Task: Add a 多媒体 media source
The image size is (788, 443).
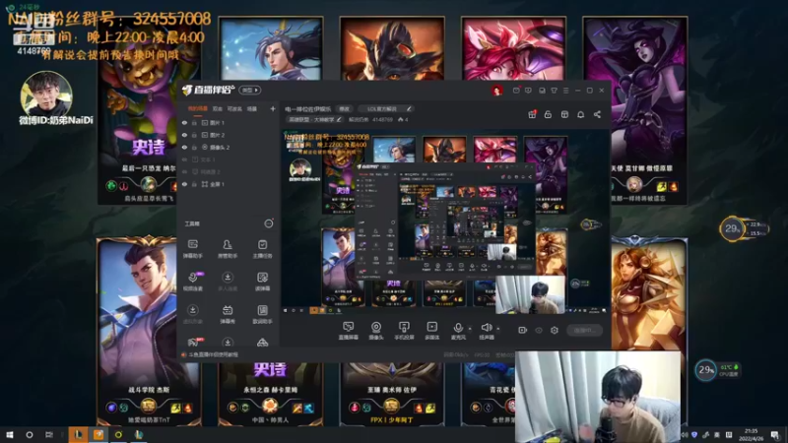Action: coord(431,331)
